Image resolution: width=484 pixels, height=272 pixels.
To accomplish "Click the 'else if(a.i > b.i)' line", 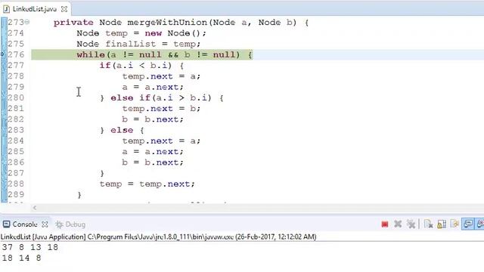I will (162, 98).
